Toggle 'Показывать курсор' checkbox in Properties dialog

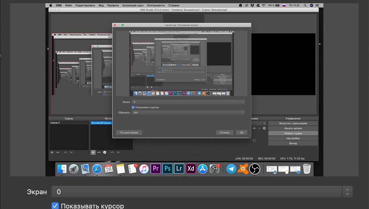(133, 107)
